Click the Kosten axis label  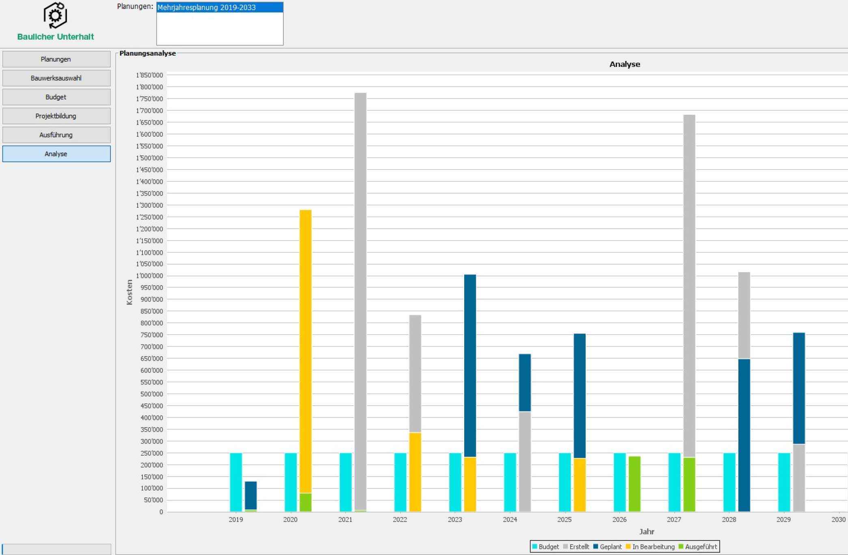(130, 292)
